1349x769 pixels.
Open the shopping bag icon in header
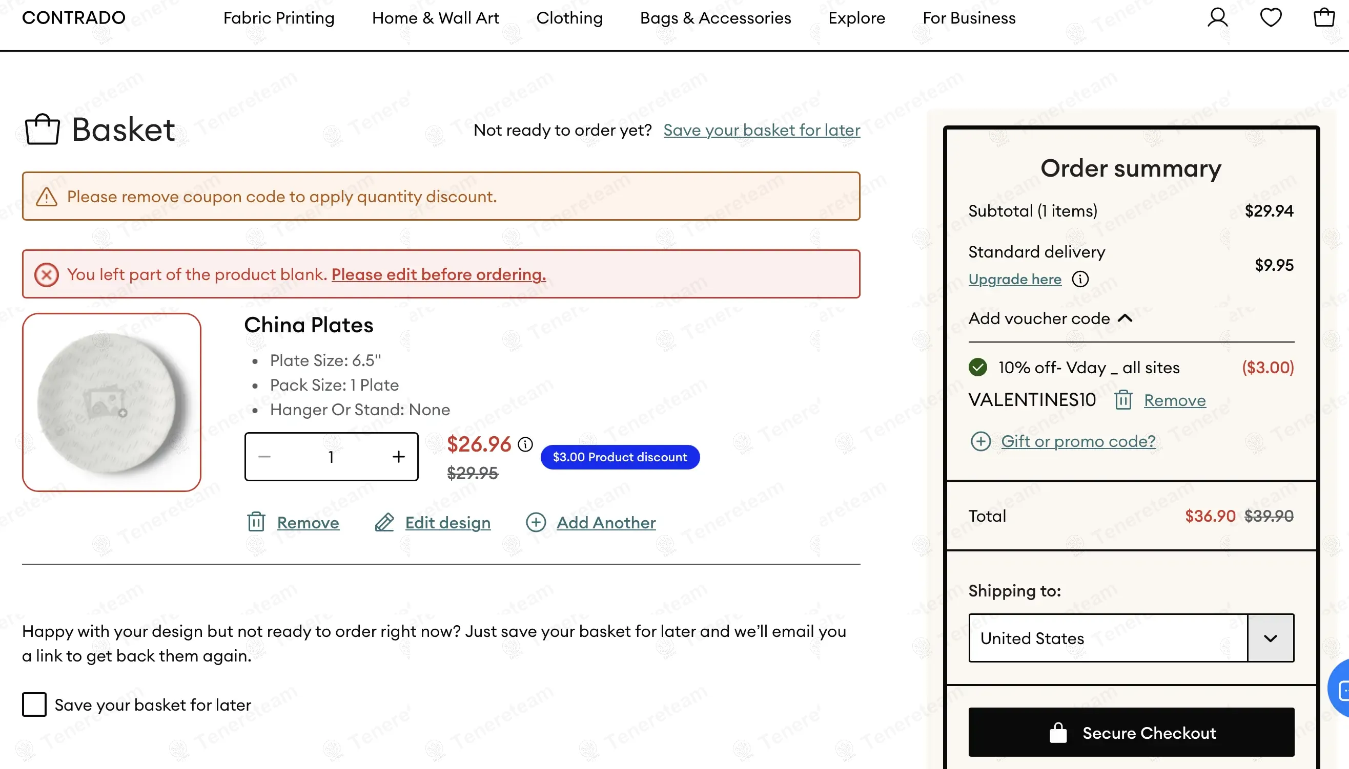coord(1324,17)
